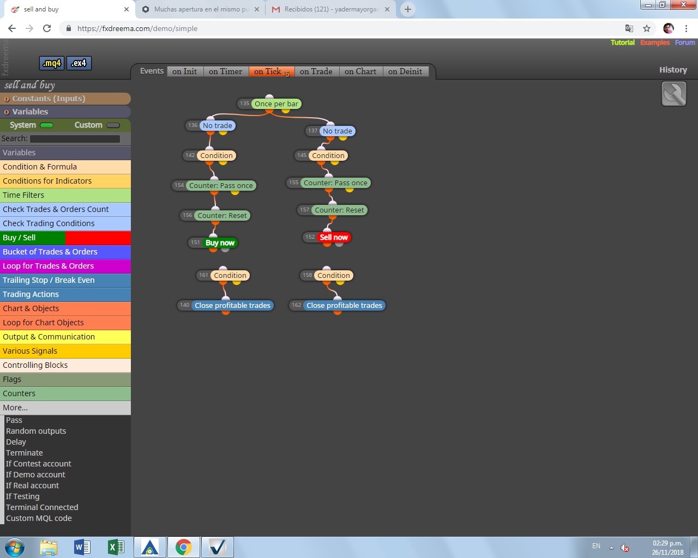
Task: Click the browser address bar URL
Action: click(x=137, y=28)
